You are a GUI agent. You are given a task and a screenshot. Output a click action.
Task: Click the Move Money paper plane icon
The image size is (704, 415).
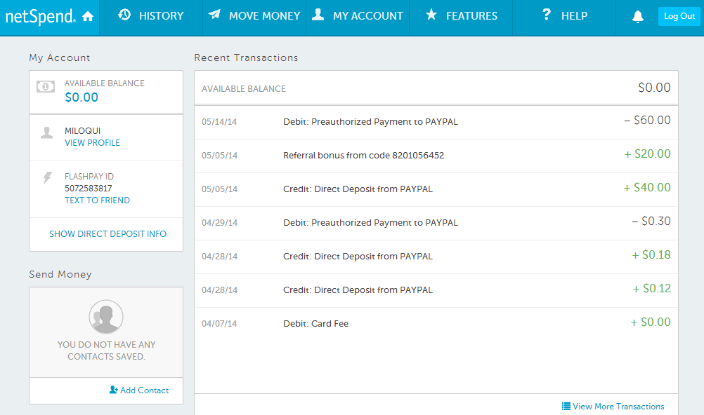(x=214, y=14)
